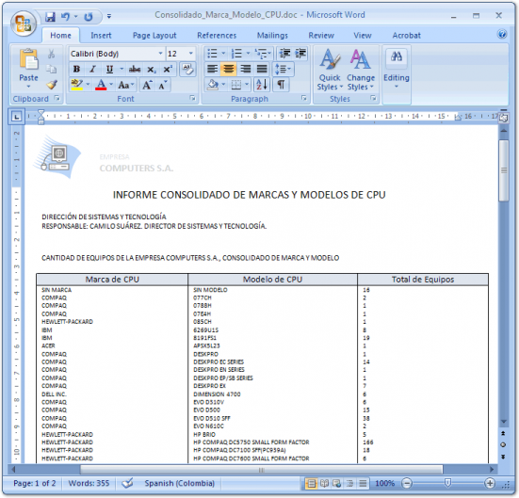Open word count from Words: 355
This screenshot has height=498, width=519.
point(89,483)
